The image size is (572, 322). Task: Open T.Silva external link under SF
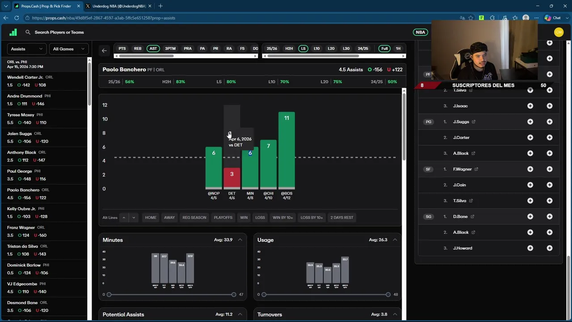[471, 201]
